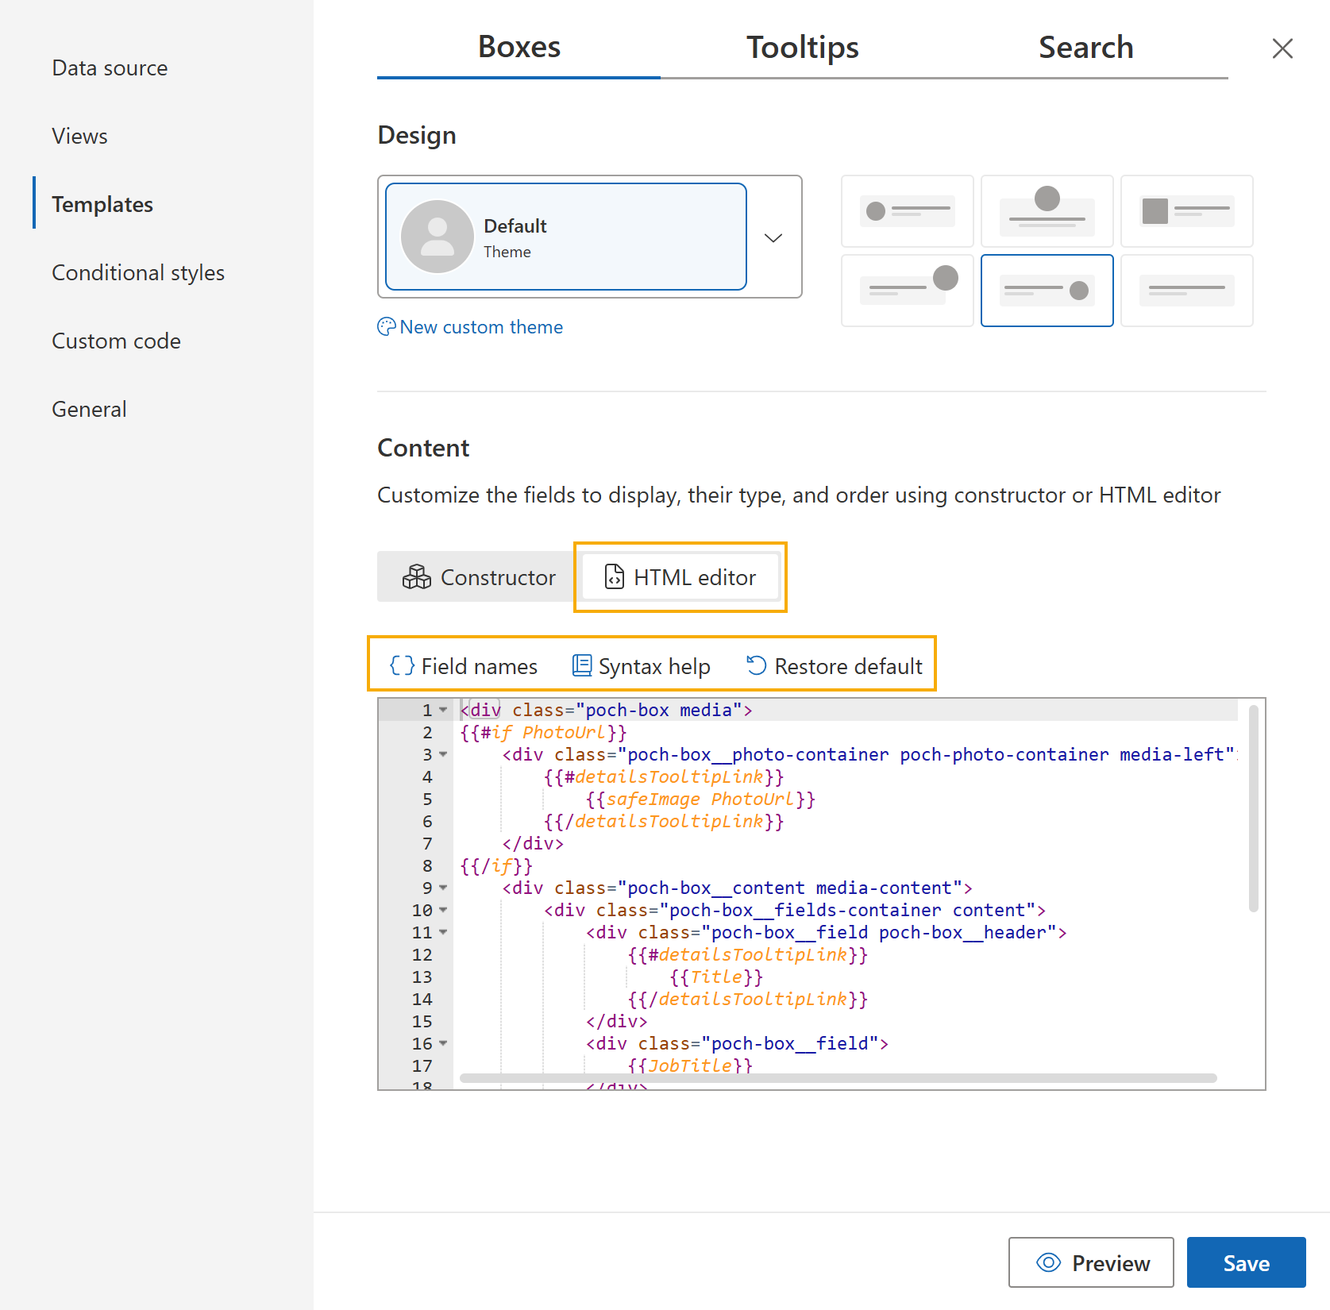1330x1310 pixels.
Task: Collapse the fields-container div on line 10
Action: 442,910
